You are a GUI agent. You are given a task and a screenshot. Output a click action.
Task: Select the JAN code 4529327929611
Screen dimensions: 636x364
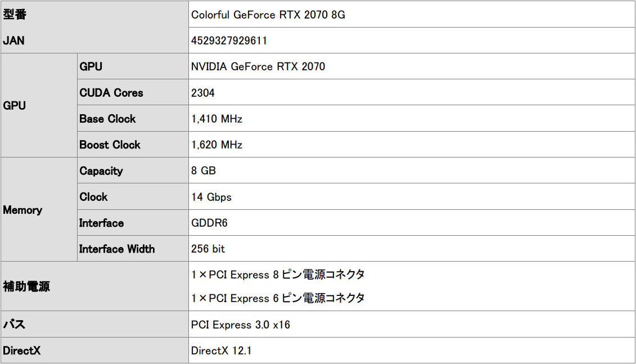[229, 41]
